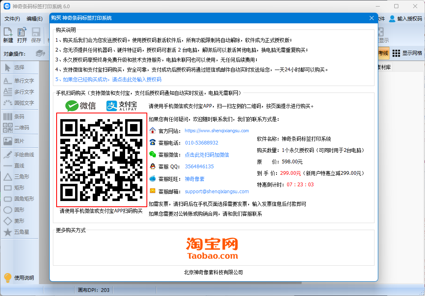Screen dimensions: 425x296
Task: Click the 画布DPI: 203 status entry
Action: pyautogui.click(x=94, y=290)
